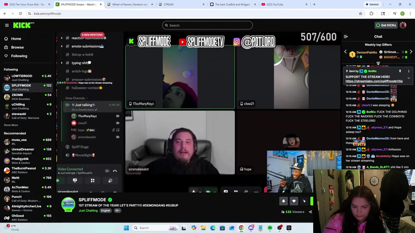Open musa_usa recommended channel

pos(28,141)
